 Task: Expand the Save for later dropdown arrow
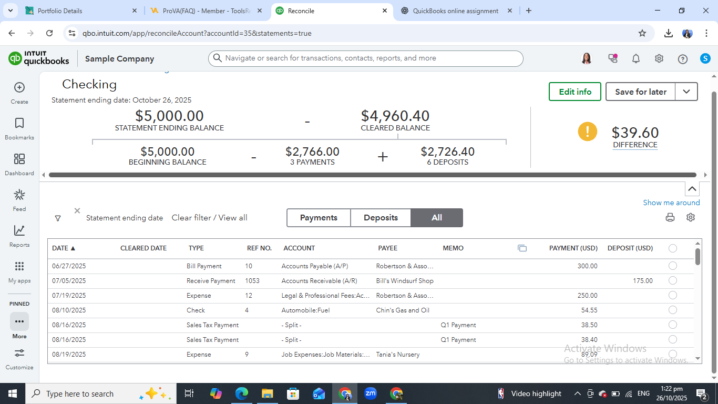point(686,92)
